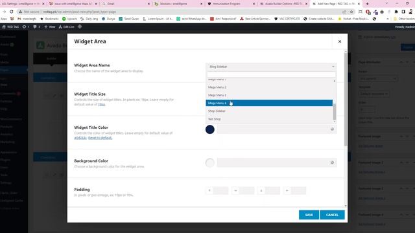Select Shop Sidebar from the list
Screen dimensions: 415x233
click(x=269, y=111)
